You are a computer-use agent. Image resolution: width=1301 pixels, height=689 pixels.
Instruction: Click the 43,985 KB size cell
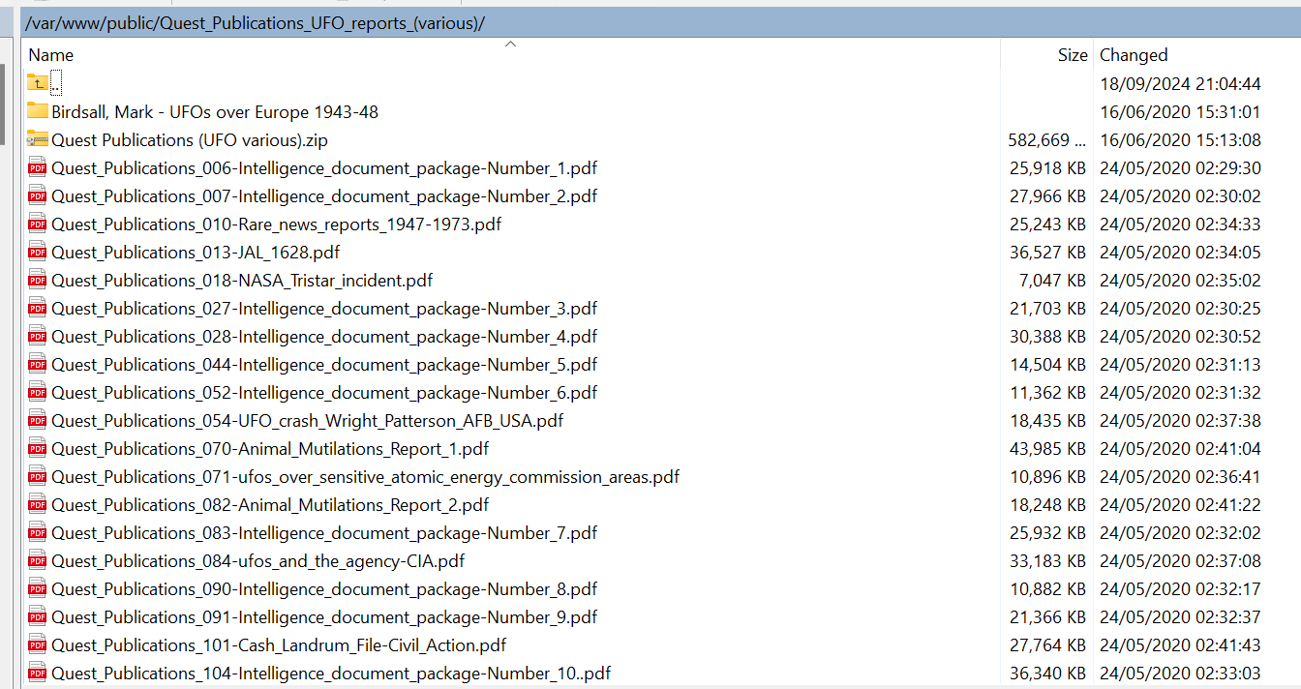(1047, 449)
